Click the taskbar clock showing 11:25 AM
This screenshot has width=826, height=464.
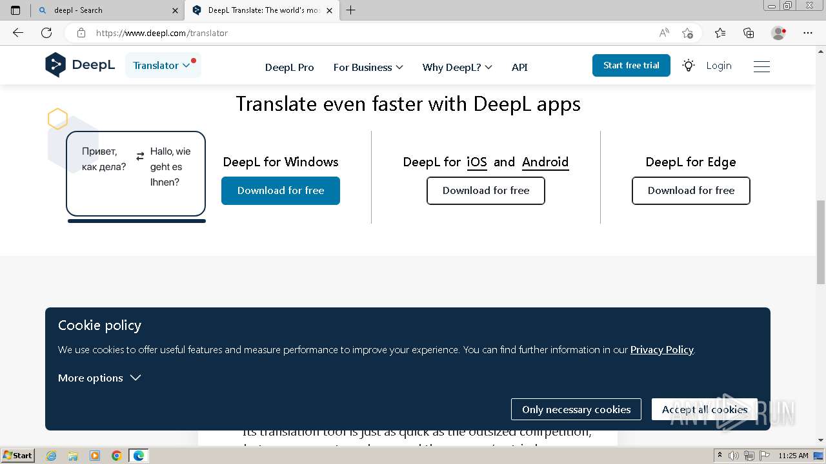click(x=793, y=456)
